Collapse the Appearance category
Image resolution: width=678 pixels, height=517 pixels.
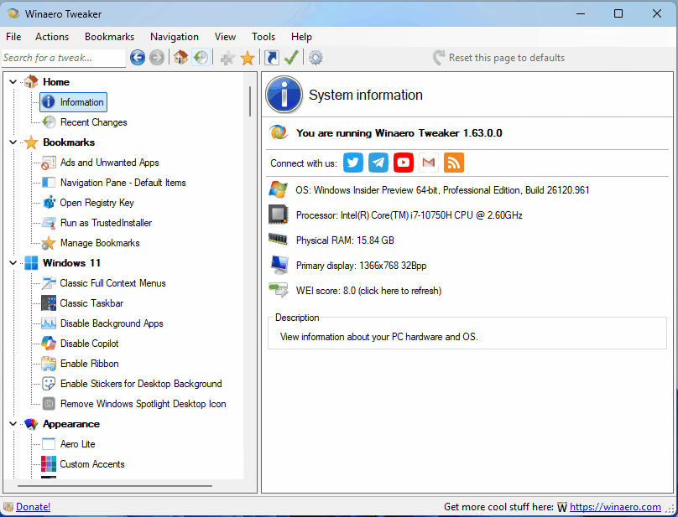pyautogui.click(x=12, y=423)
